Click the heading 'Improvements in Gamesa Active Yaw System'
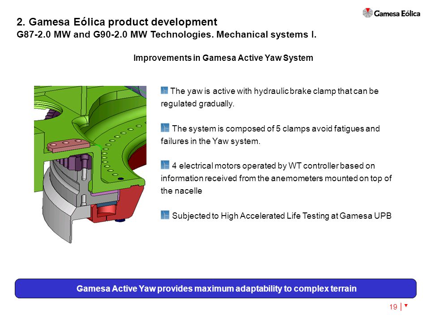Image resolution: width=430 pixels, height=322 pixels. pos(223,58)
